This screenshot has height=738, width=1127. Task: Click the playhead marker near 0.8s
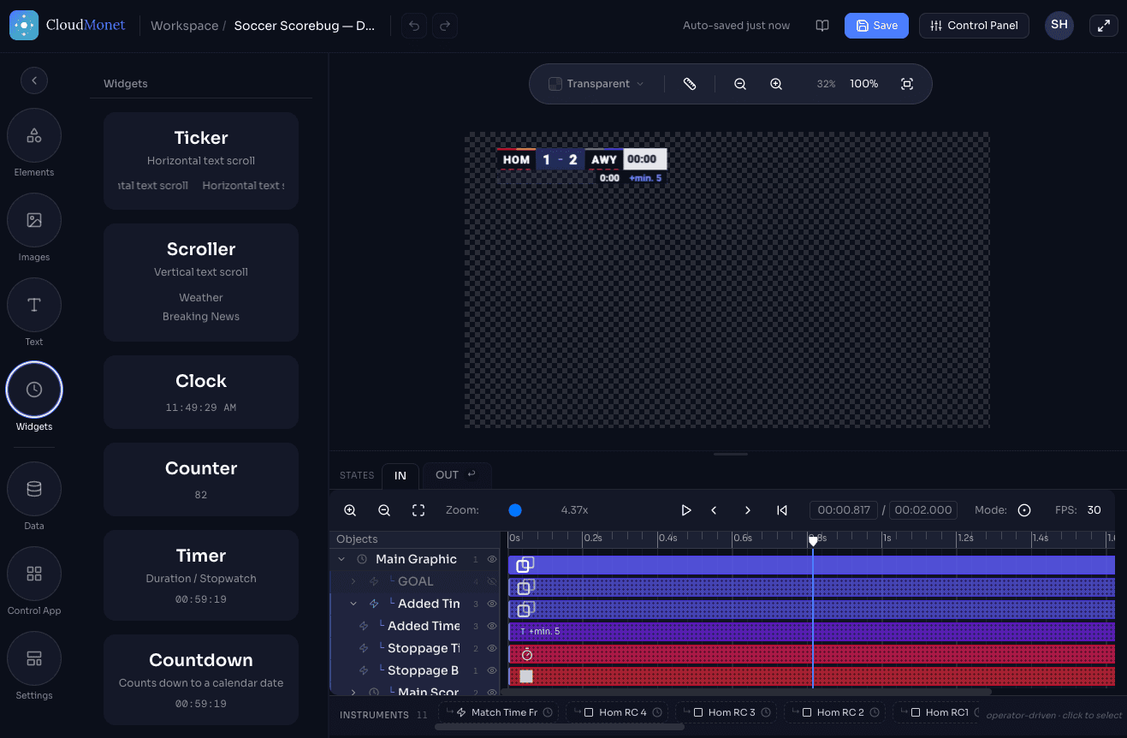[x=813, y=540]
